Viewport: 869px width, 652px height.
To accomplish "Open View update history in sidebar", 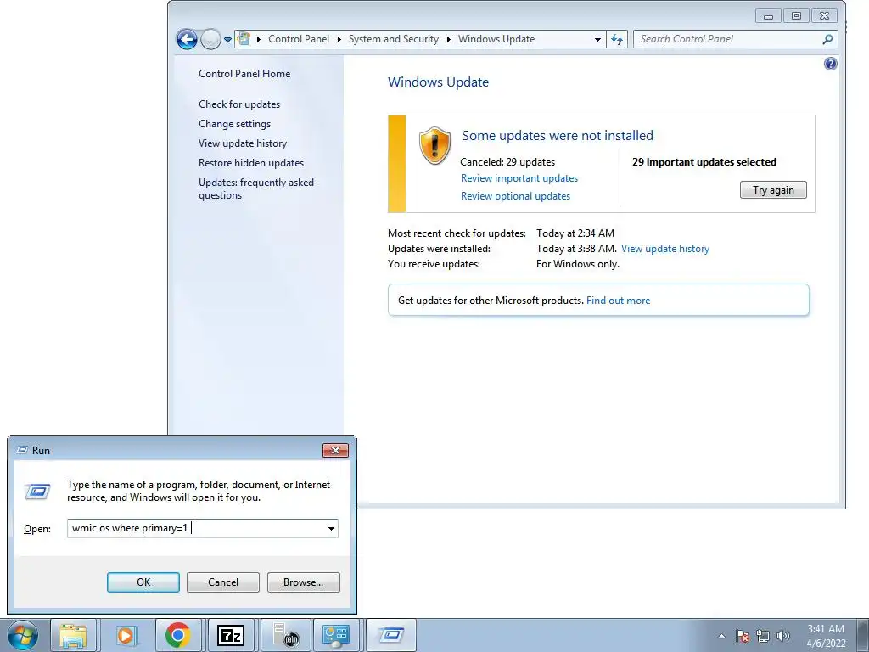I will pyautogui.click(x=243, y=143).
